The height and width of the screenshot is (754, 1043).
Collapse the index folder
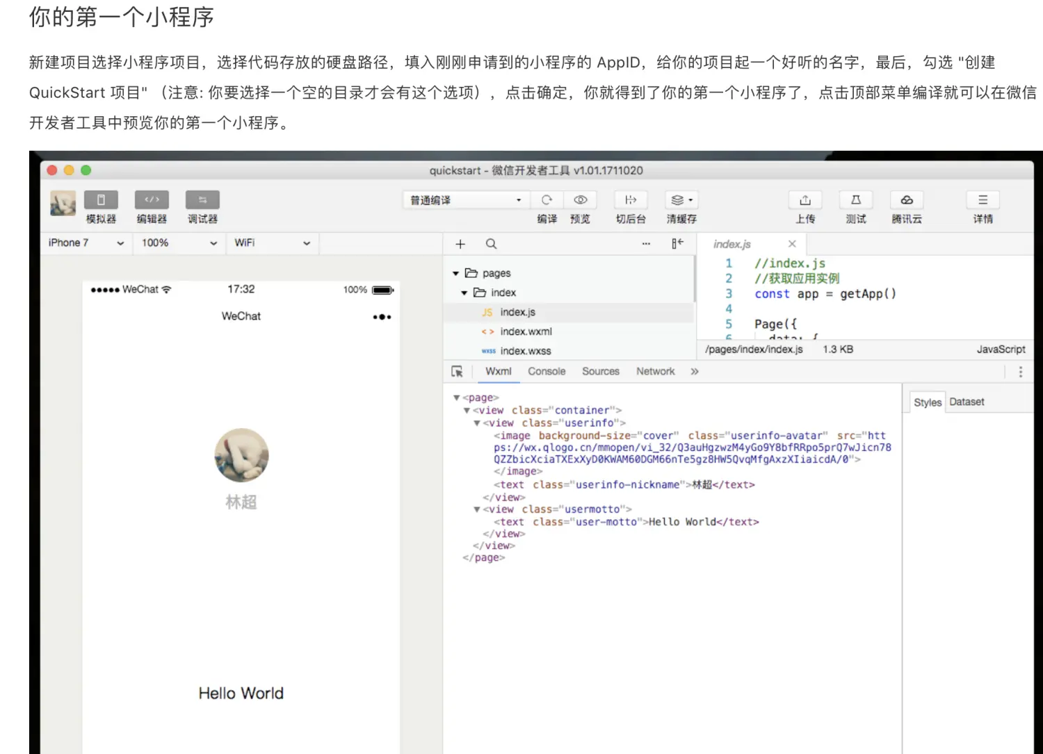(464, 293)
